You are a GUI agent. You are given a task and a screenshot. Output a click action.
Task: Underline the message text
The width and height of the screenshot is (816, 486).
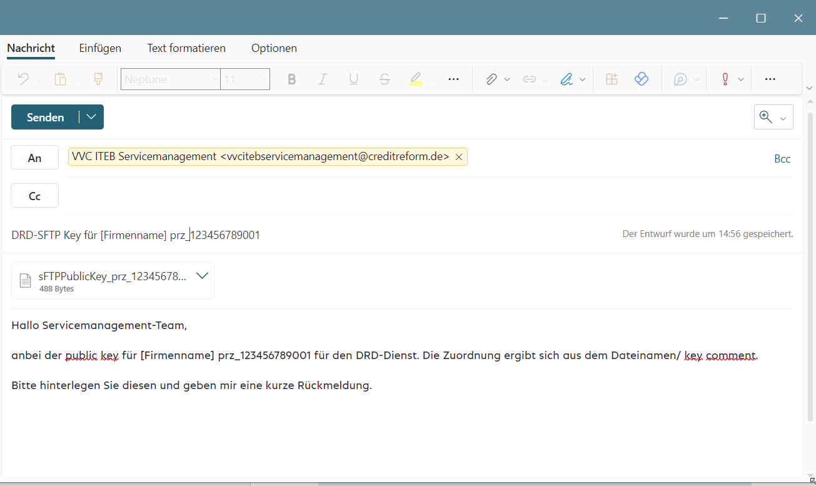353,79
